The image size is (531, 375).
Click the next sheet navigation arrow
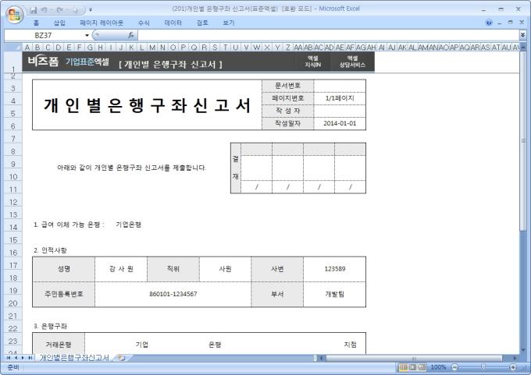23,358
